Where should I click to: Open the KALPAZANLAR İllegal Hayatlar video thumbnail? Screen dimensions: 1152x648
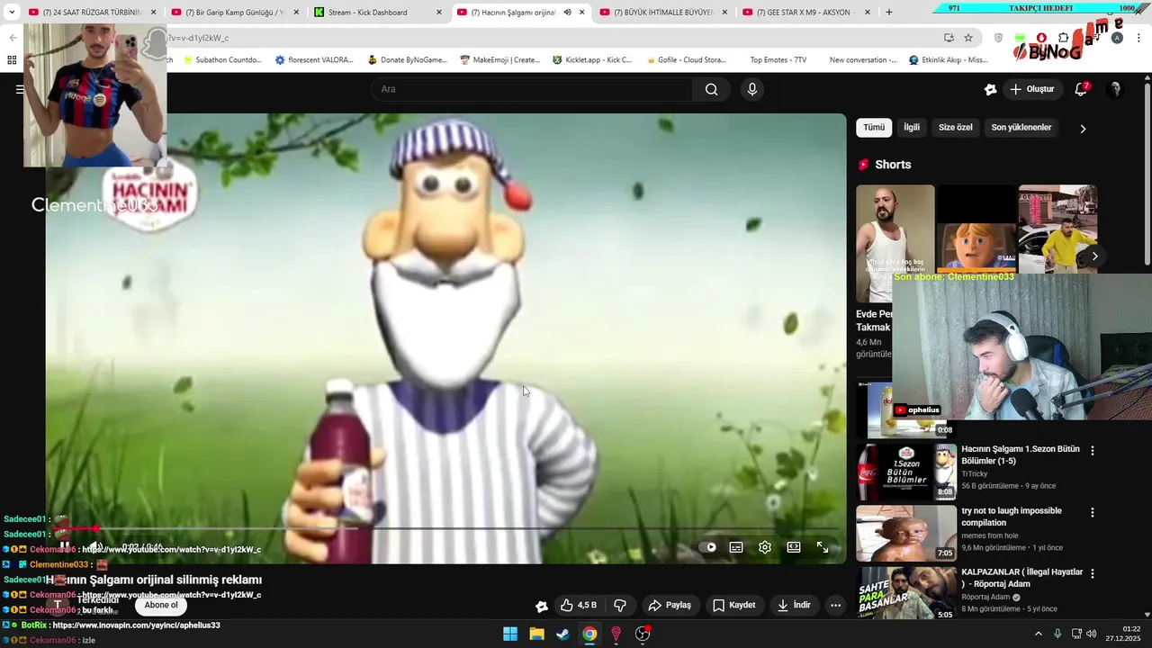tap(906, 593)
